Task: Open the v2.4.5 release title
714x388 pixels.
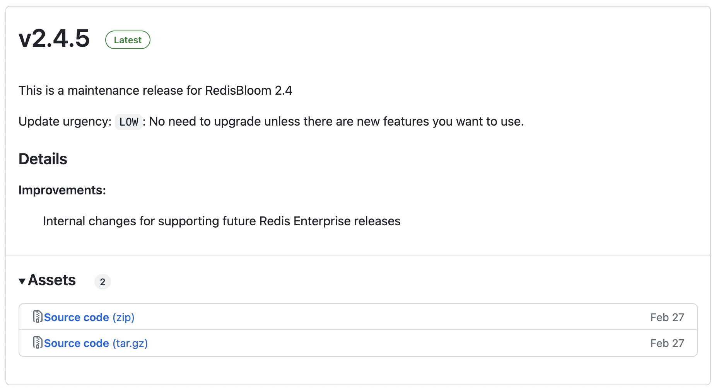Action: point(54,38)
